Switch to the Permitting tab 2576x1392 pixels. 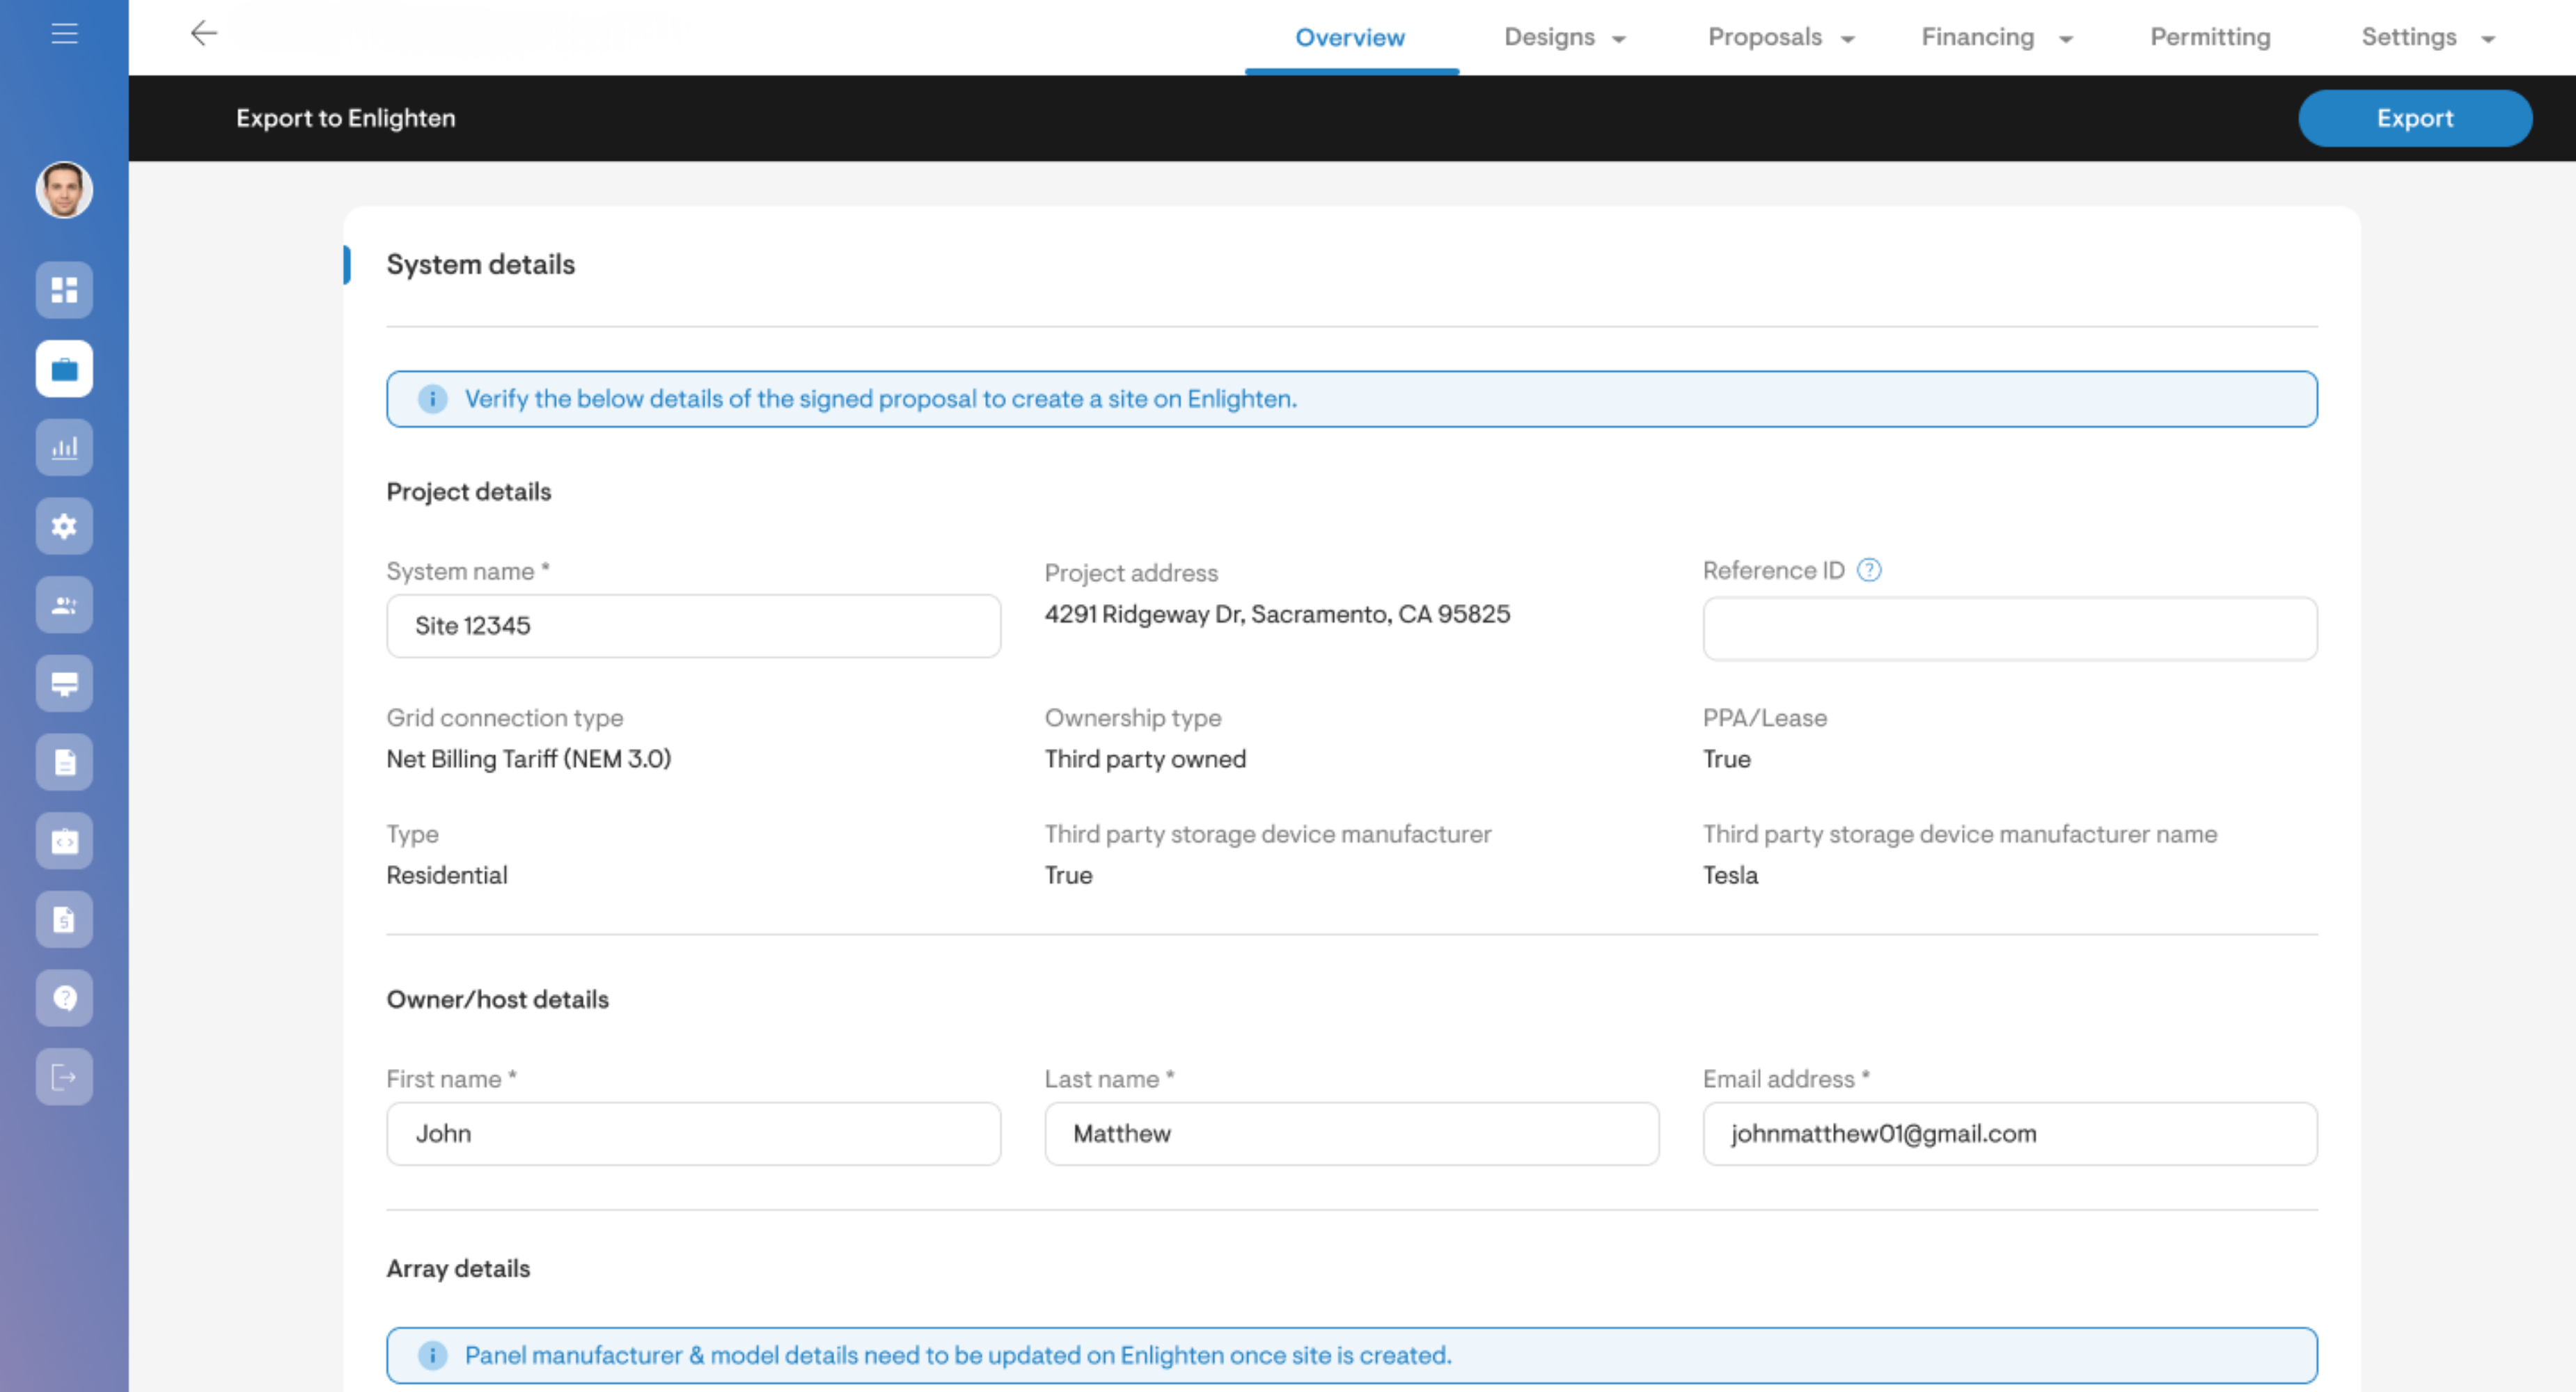click(2210, 37)
